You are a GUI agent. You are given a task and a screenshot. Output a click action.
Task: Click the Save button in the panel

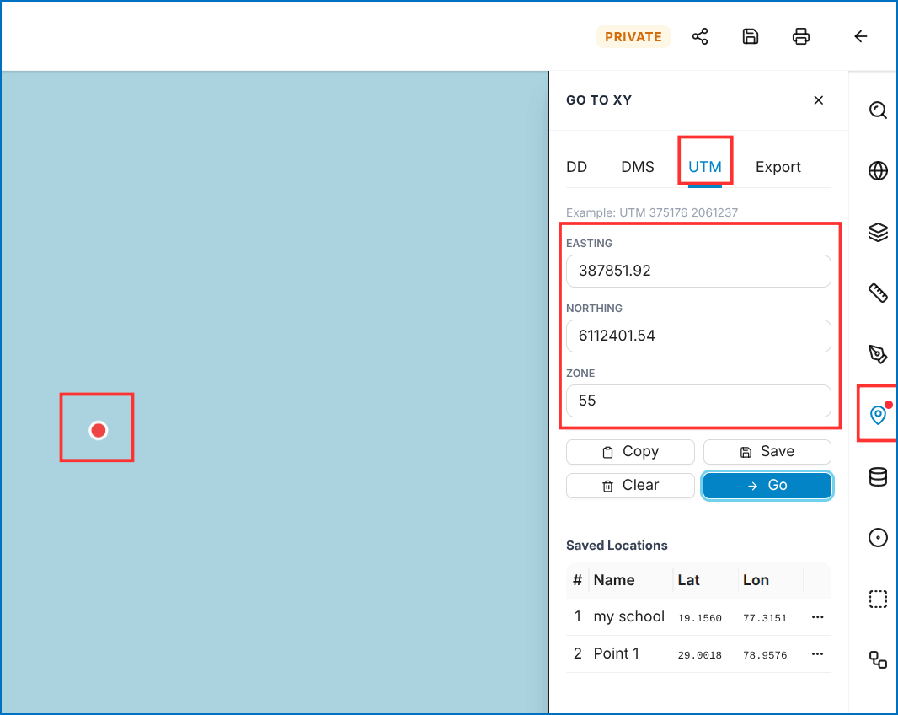pos(767,452)
